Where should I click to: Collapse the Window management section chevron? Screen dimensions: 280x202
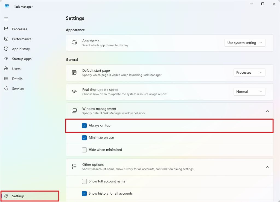[x=267, y=111]
